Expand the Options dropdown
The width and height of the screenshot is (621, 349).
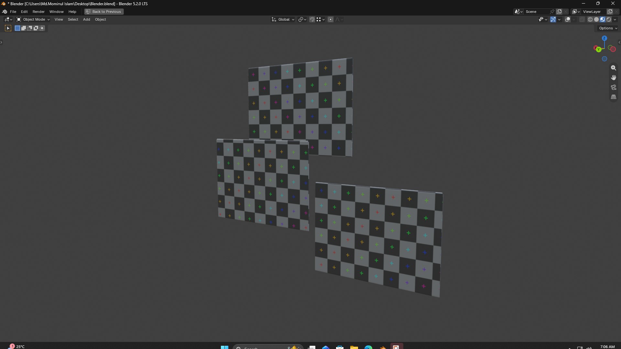tap(608, 28)
